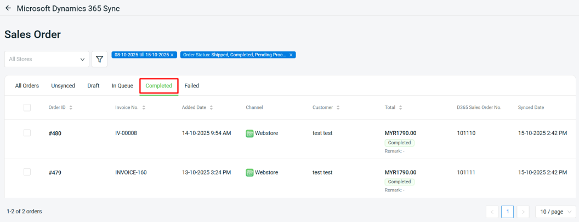
Task: Remove the Order Status filter tag
Action: (x=291, y=55)
